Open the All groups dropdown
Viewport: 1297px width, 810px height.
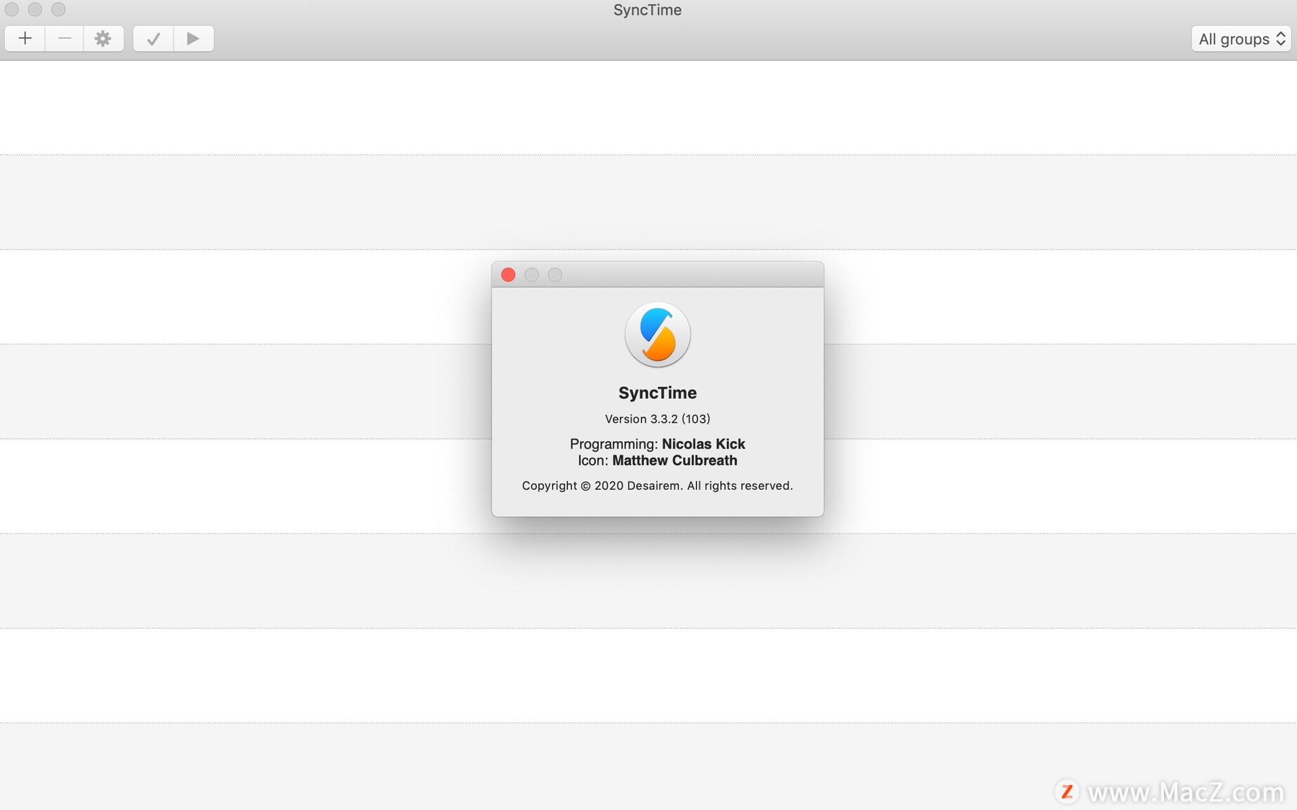coord(1241,39)
